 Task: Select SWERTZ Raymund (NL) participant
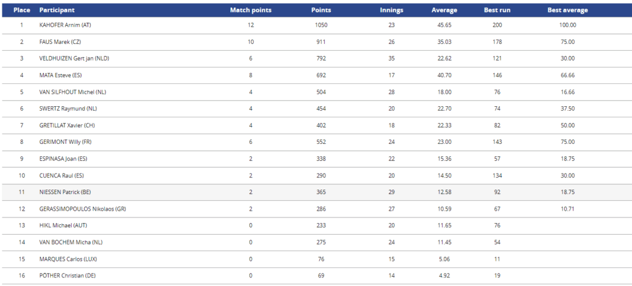pos(68,109)
